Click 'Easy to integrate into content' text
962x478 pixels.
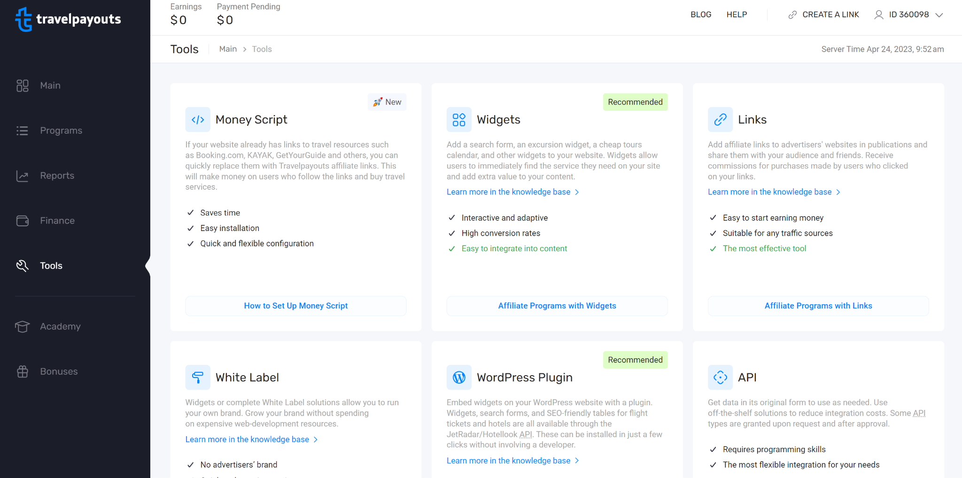pos(514,248)
